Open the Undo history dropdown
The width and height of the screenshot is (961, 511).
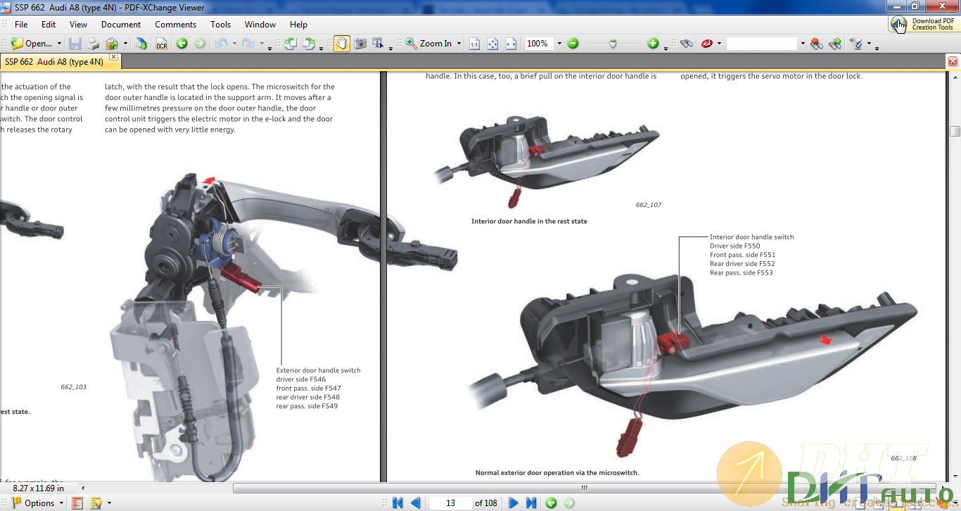[234, 44]
